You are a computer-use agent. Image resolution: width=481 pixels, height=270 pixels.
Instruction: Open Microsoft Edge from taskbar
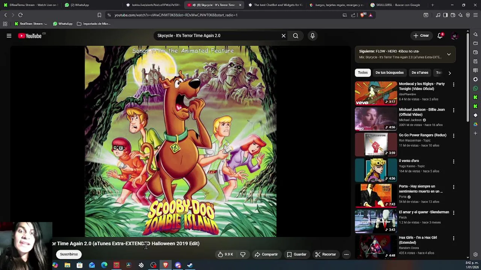(x=104, y=265)
